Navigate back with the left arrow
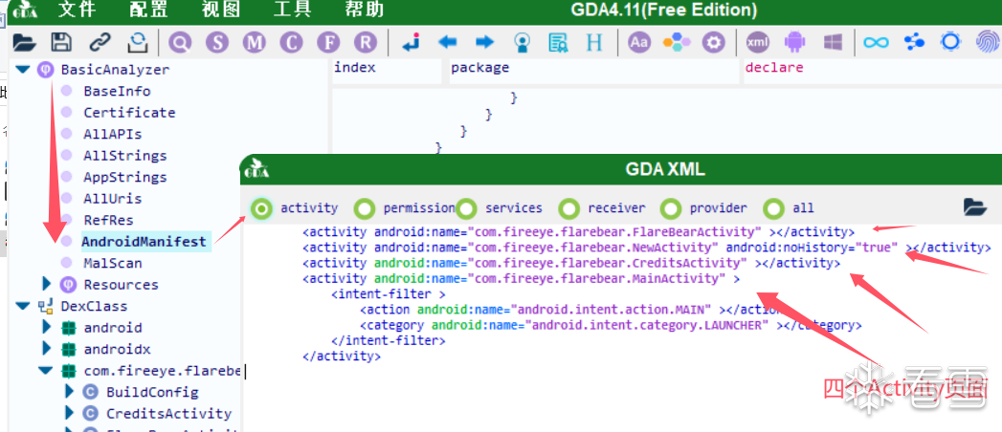Image resolution: width=1002 pixels, height=432 pixels. pos(447,43)
